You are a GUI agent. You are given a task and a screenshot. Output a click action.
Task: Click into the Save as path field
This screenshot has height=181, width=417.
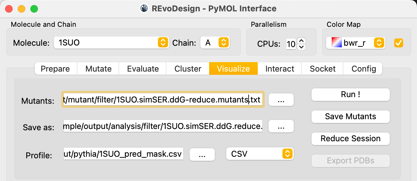click(163, 126)
